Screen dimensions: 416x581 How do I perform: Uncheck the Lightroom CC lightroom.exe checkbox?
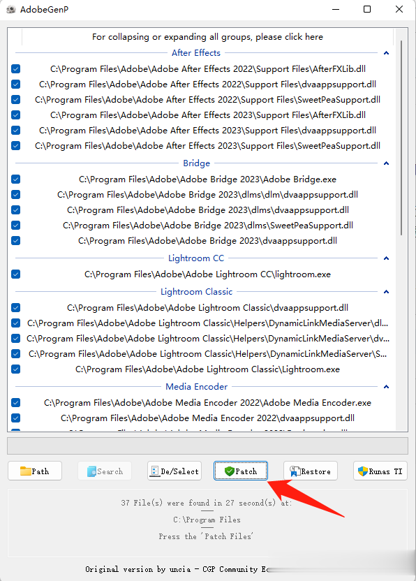pyautogui.click(x=15, y=274)
